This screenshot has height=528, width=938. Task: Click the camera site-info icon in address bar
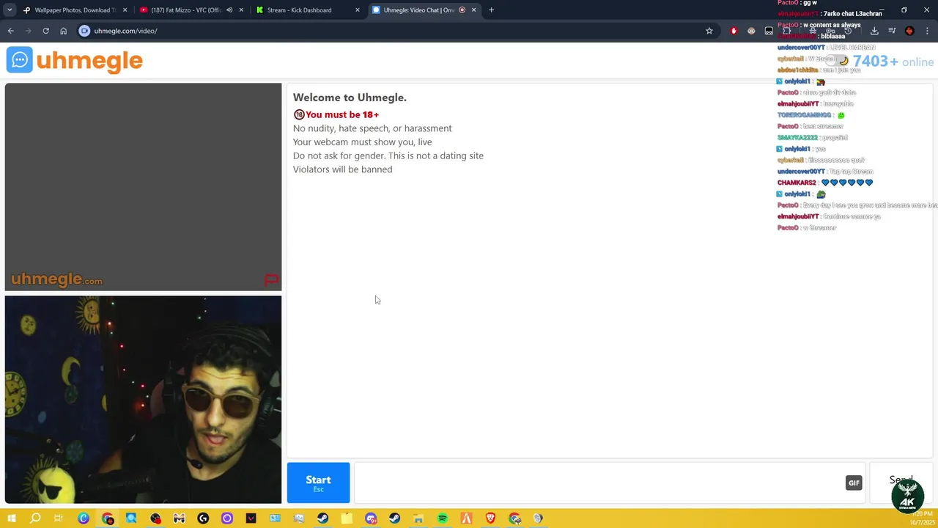pyautogui.click(x=84, y=31)
